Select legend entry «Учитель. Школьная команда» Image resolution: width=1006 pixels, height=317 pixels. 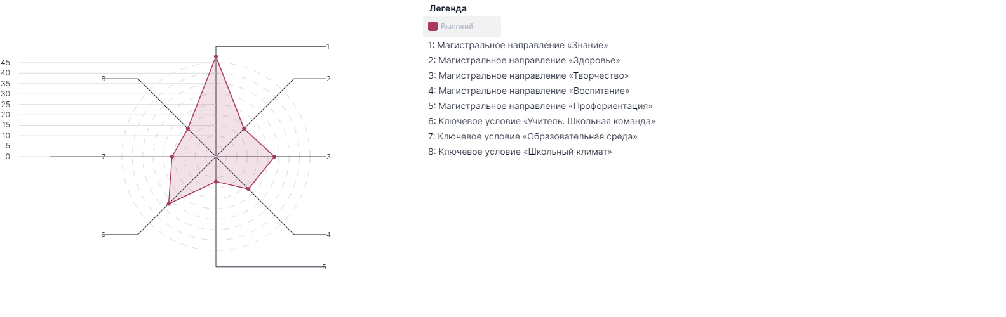click(542, 122)
